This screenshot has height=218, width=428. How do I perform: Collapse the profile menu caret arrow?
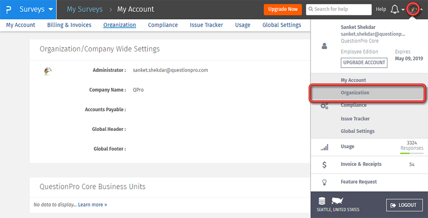point(422,10)
